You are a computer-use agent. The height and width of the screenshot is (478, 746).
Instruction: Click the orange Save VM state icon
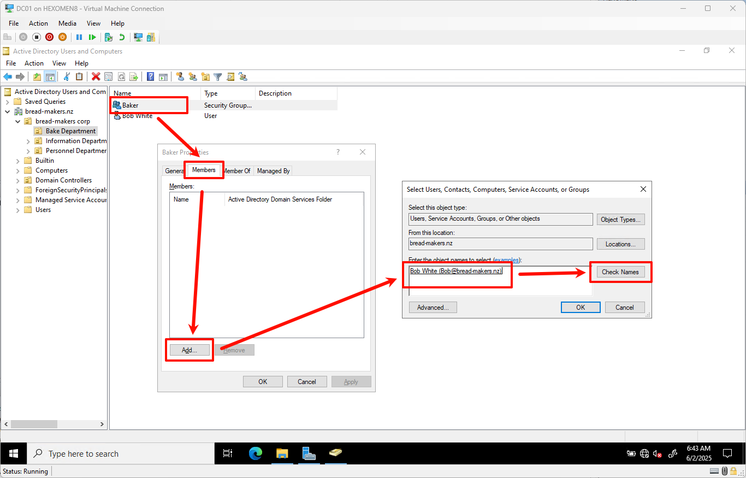(62, 37)
